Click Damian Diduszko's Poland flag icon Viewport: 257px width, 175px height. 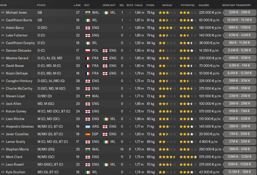(x=88, y=51)
